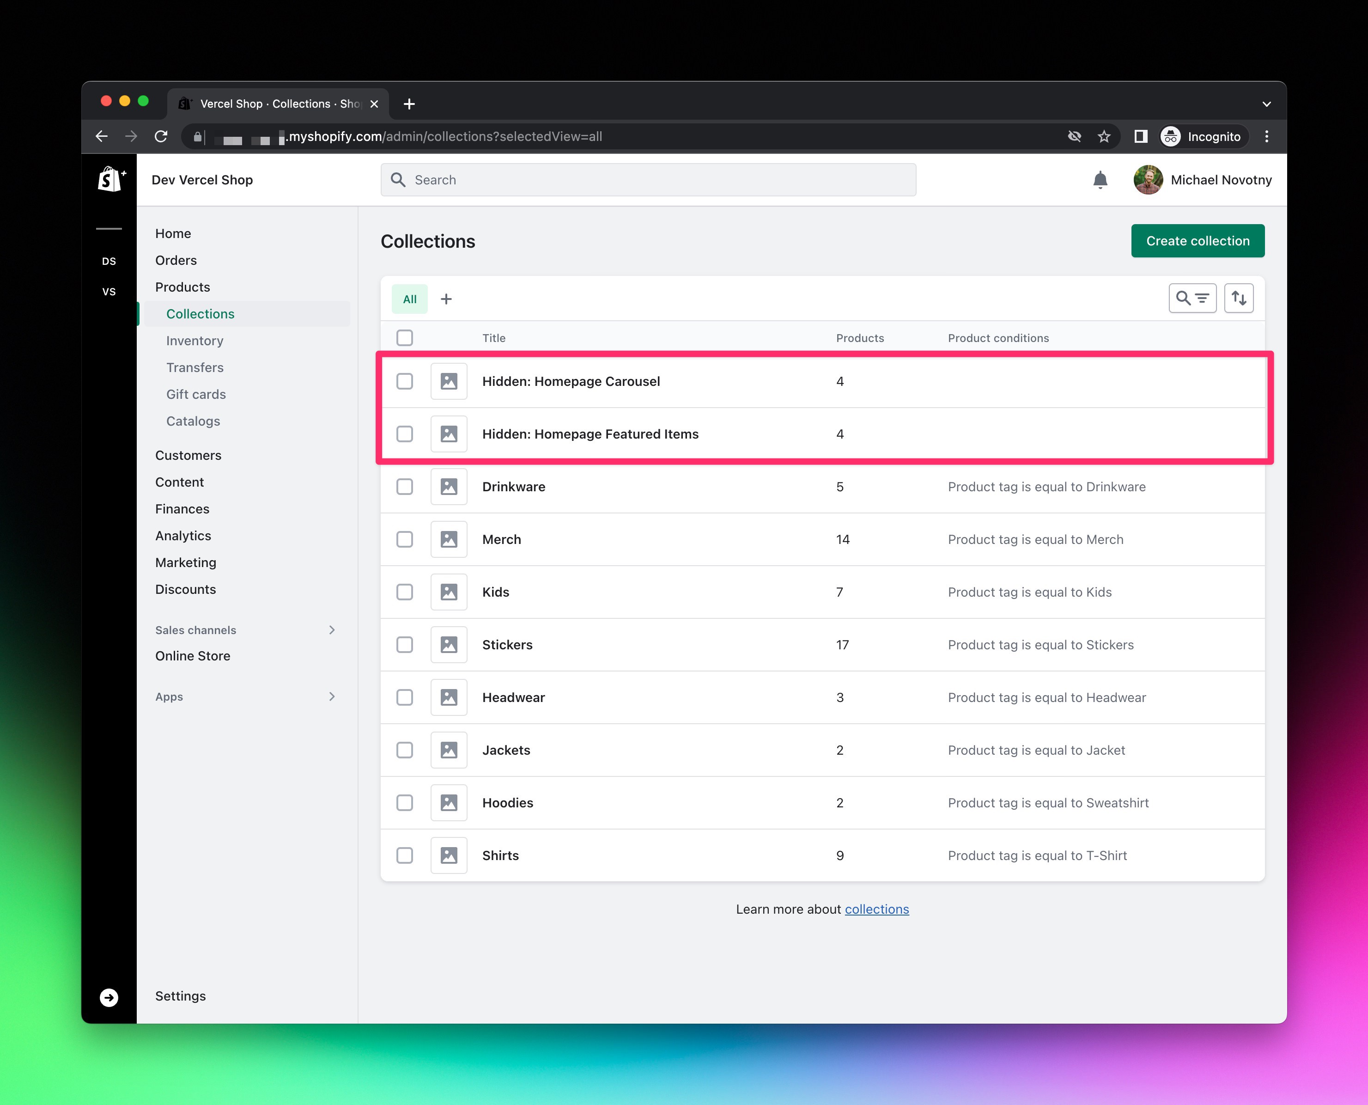The height and width of the screenshot is (1105, 1368).
Task: Open Customers in the sidebar
Action: [188, 456]
